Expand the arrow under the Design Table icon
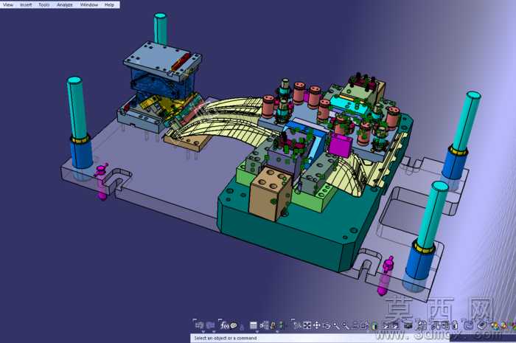Viewport: 516px width, 343px height. (x=257, y=331)
